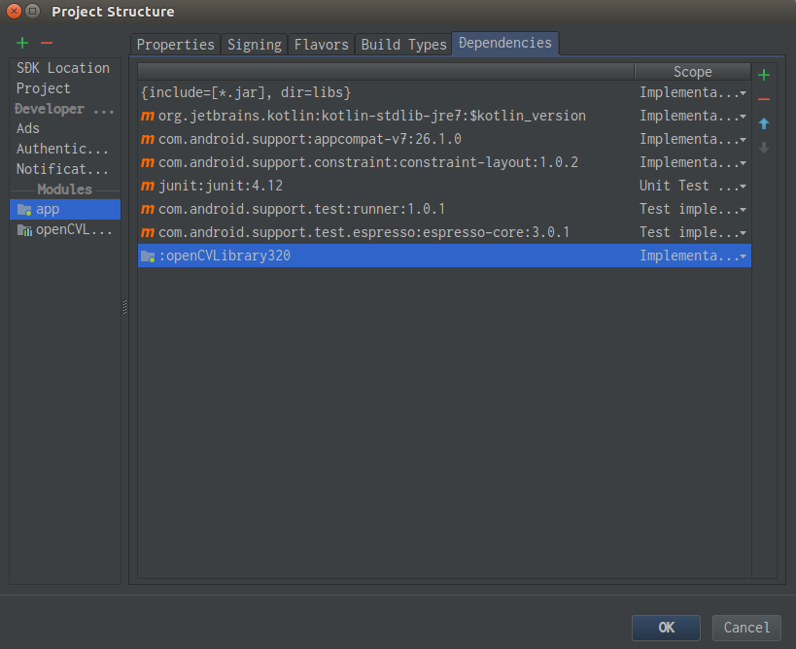Click the openCVL library module icon

pos(24,230)
